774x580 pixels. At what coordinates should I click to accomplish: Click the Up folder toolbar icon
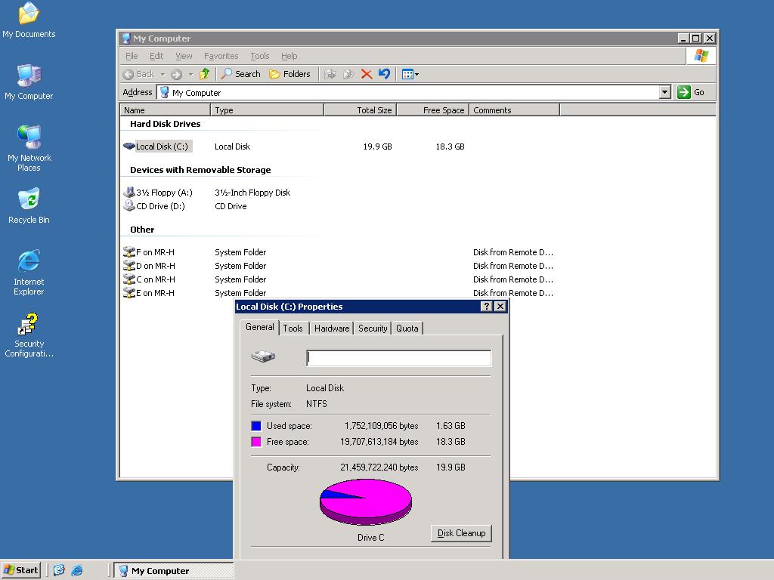point(204,74)
